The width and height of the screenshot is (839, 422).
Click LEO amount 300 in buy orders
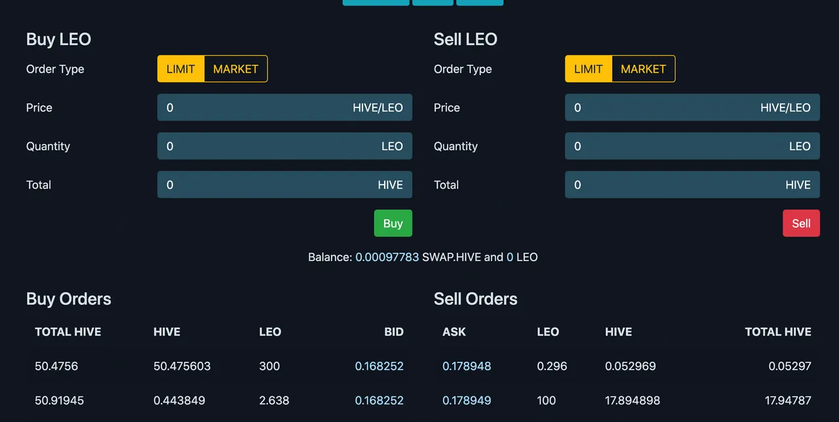[x=269, y=366]
